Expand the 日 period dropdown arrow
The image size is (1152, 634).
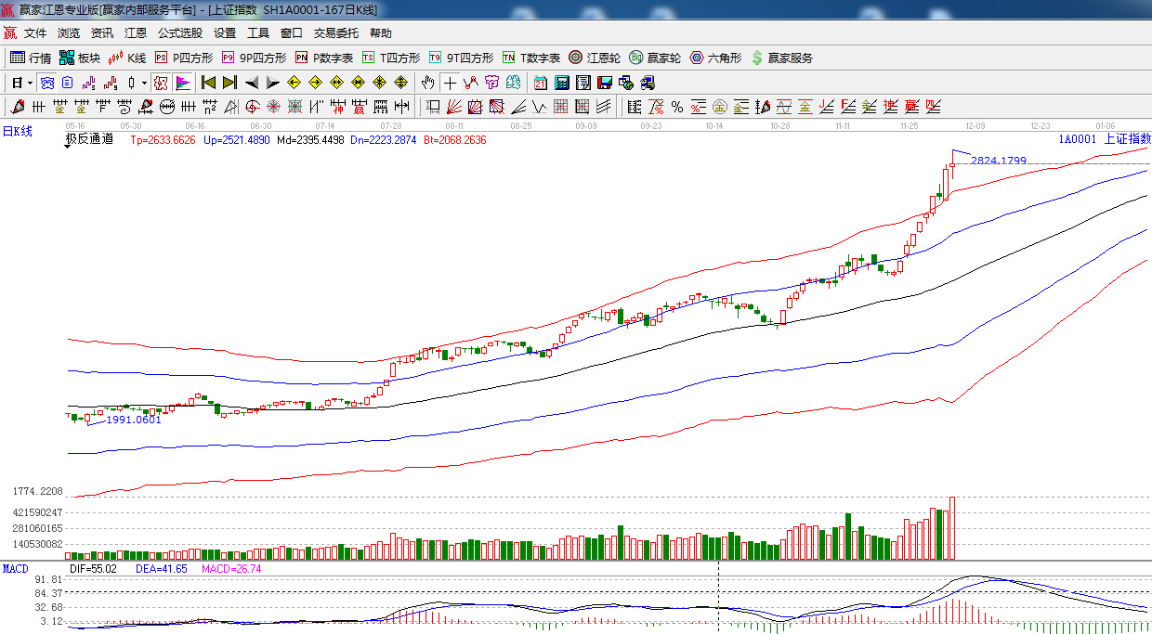click(30, 83)
